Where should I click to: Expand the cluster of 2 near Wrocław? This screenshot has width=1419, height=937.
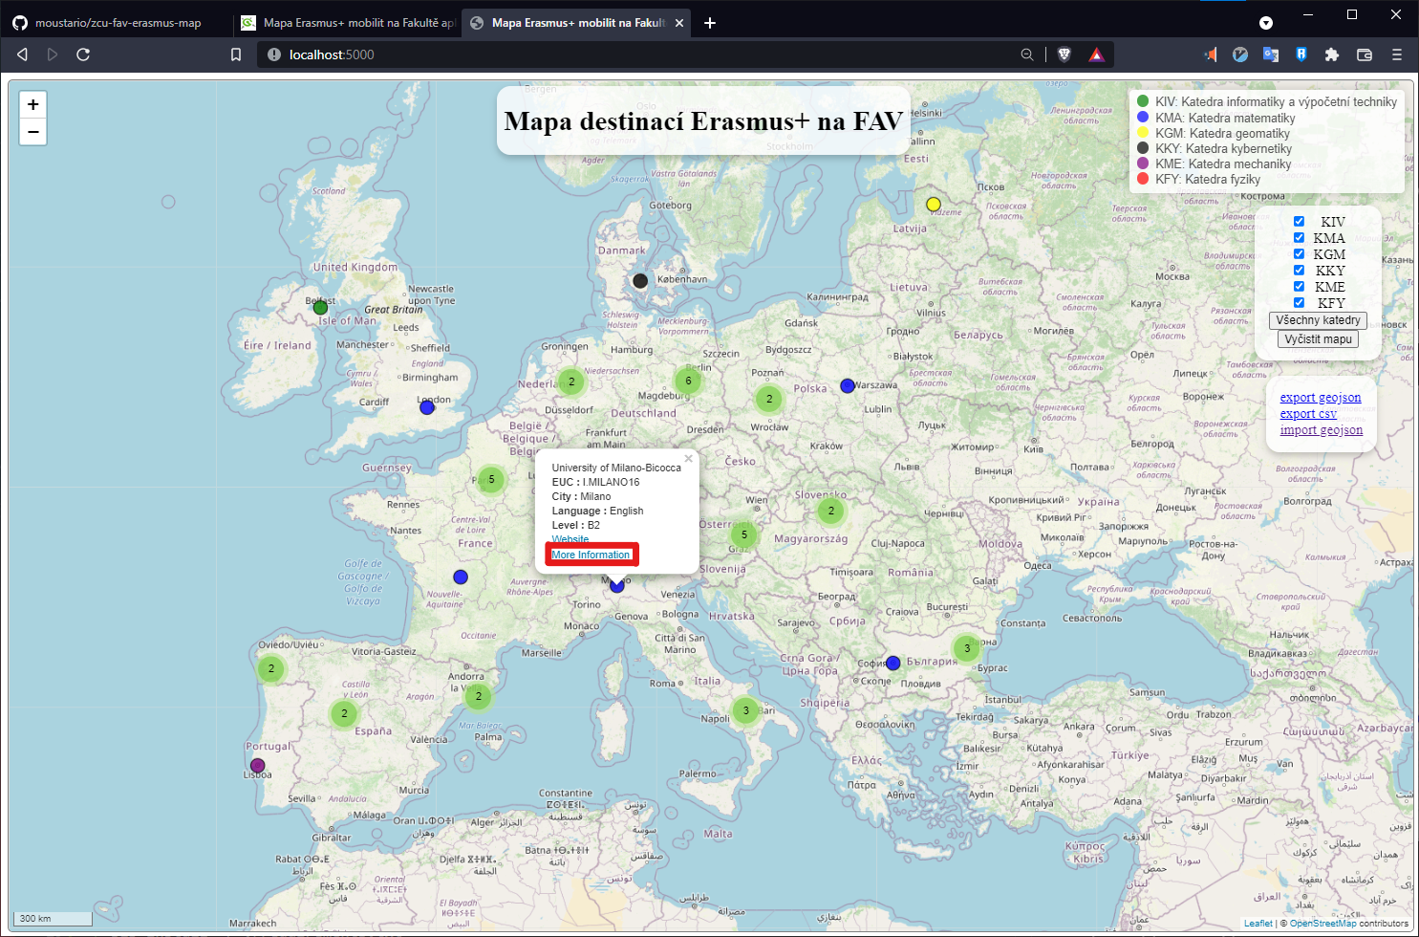pos(769,400)
